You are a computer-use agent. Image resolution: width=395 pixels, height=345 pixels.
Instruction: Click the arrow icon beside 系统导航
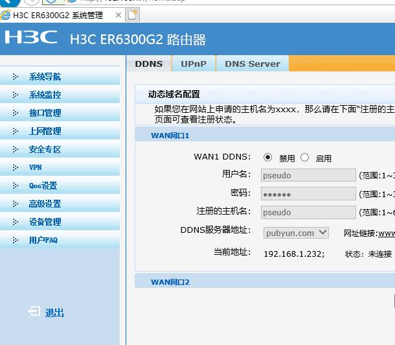point(16,77)
